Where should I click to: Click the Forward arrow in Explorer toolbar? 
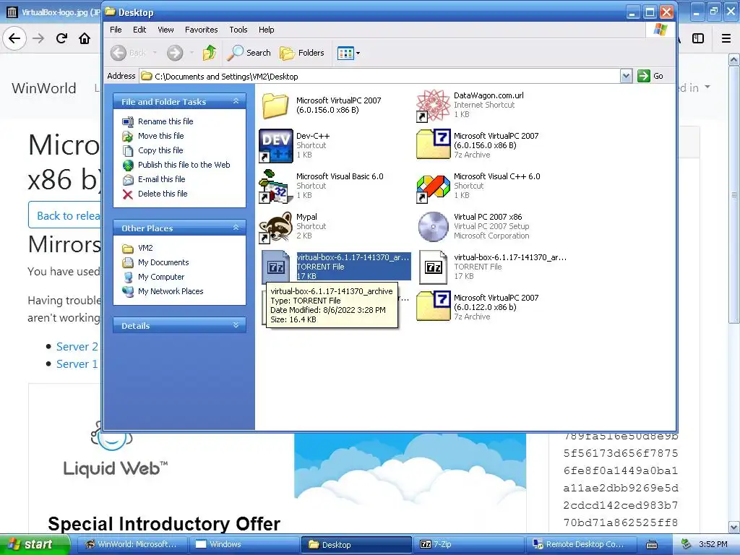175,53
